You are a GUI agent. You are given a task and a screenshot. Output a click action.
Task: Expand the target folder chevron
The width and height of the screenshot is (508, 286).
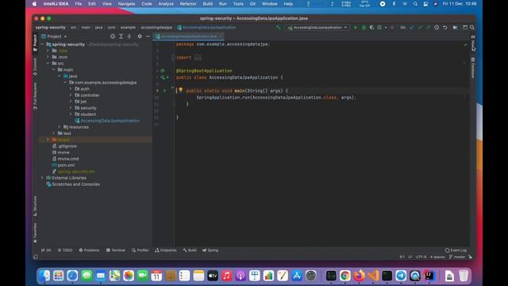coord(48,140)
